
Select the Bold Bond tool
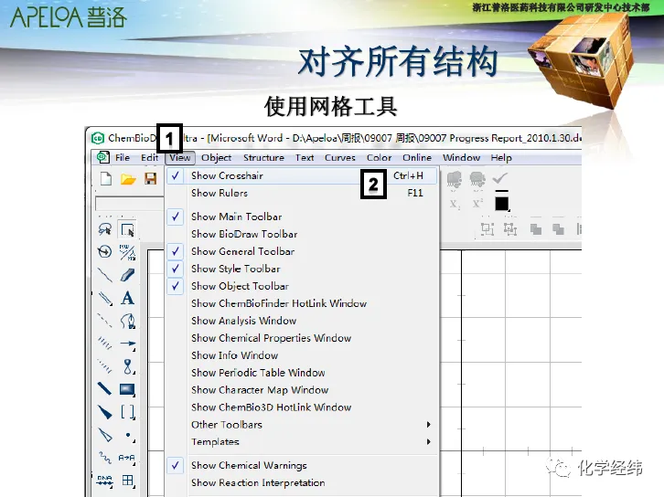pyautogui.click(x=104, y=388)
